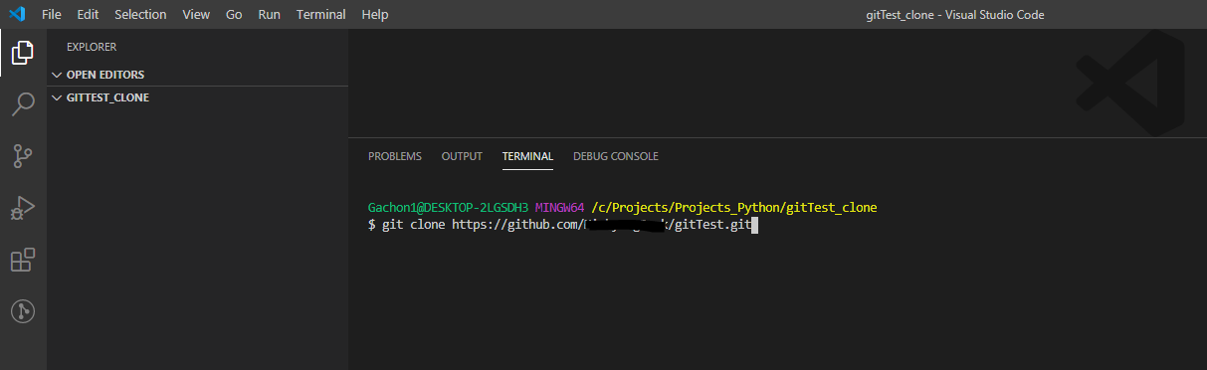Viewport: 1207px width, 370px height.
Task: Click the Gachon1@DESKTOP-2LGSDH3 prompt text
Action: 449,207
